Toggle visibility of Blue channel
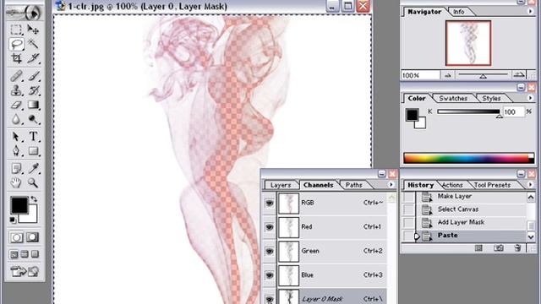Image resolution: width=541 pixels, height=304 pixels. (270, 275)
